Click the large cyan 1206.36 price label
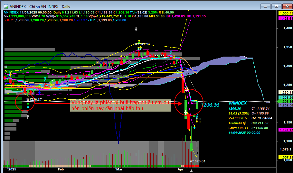 [210, 105]
